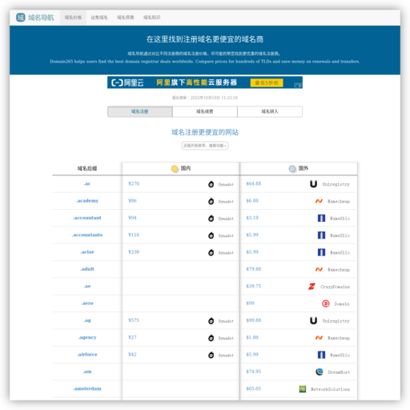Click the NameSilo icon in the .accountant row

[321, 218]
